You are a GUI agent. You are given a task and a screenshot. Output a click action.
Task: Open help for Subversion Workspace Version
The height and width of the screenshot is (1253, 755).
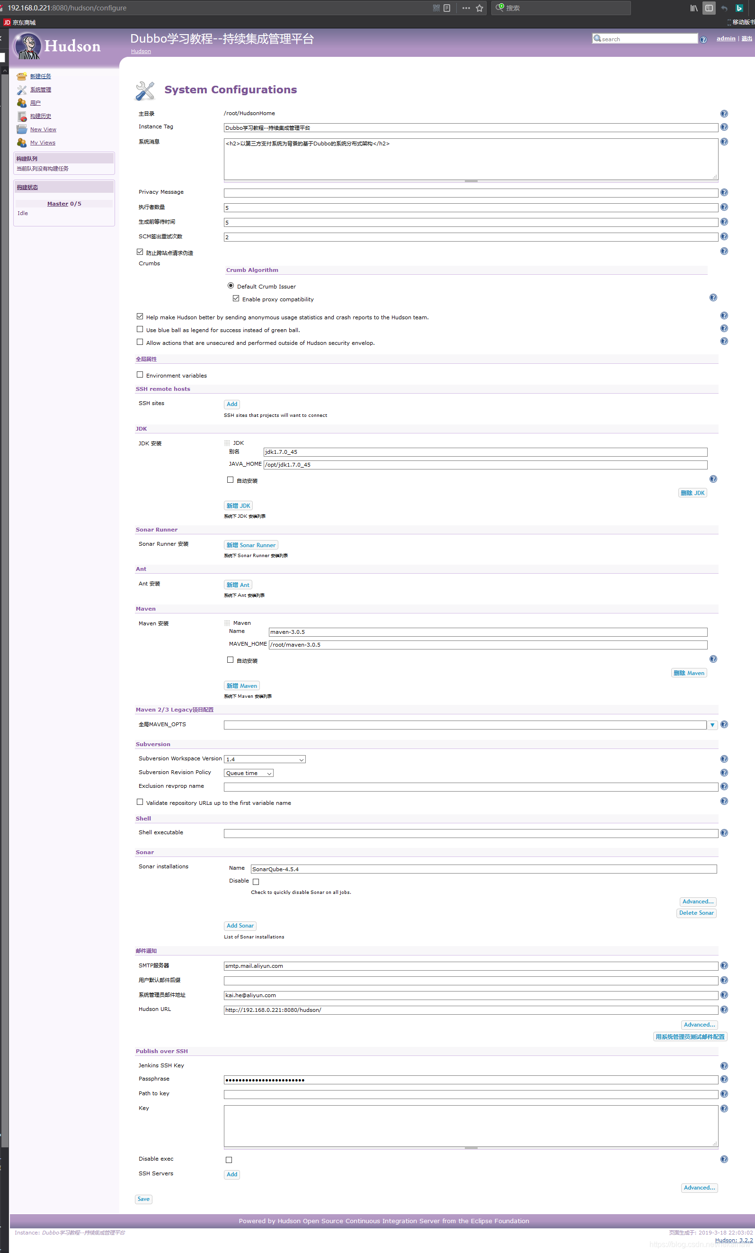click(x=724, y=759)
